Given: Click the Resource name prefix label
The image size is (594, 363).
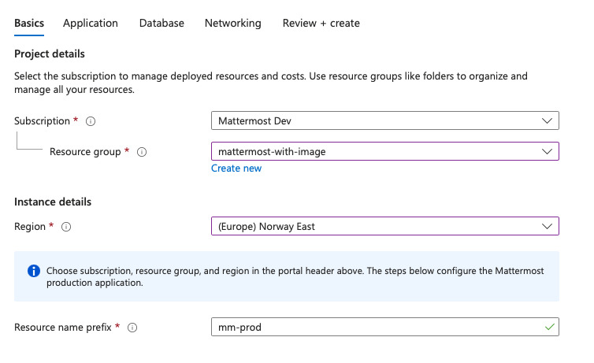Looking at the screenshot, I should coord(63,328).
